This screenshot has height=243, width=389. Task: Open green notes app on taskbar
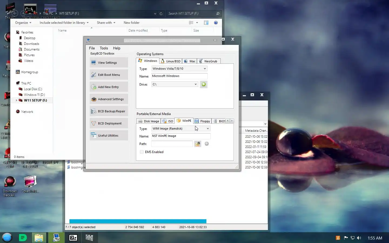23,238
